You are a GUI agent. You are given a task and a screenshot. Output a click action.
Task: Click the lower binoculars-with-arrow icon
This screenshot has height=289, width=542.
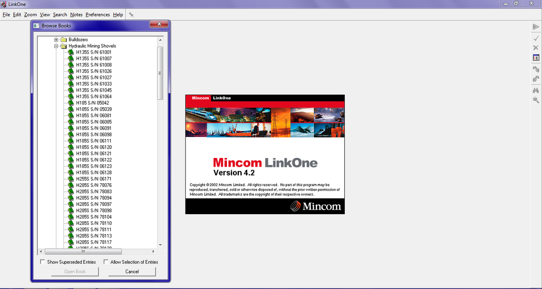click(536, 79)
